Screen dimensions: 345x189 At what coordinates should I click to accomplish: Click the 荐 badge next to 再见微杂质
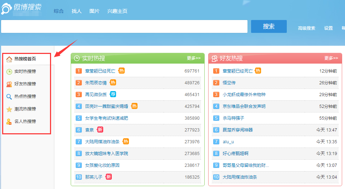coord(113,94)
